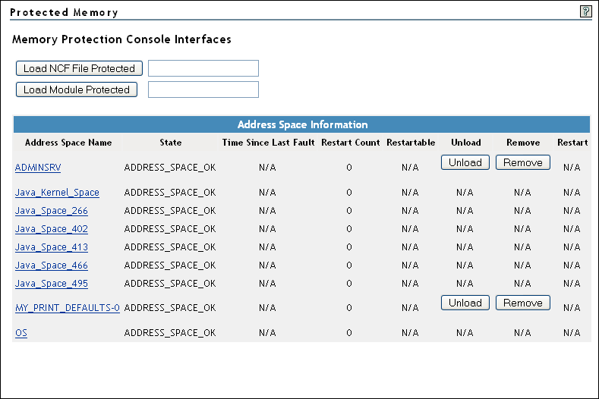This screenshot has width=599, height=399.
Task: Click the Time Since Last Fault header
Action: tap(268, 143)
